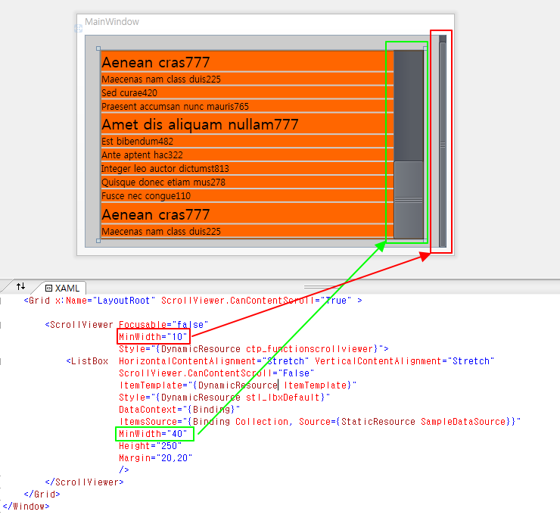
Task: Click the ItemTemplate DynamicResource attribute line
Action: click(x=238, y=385)
